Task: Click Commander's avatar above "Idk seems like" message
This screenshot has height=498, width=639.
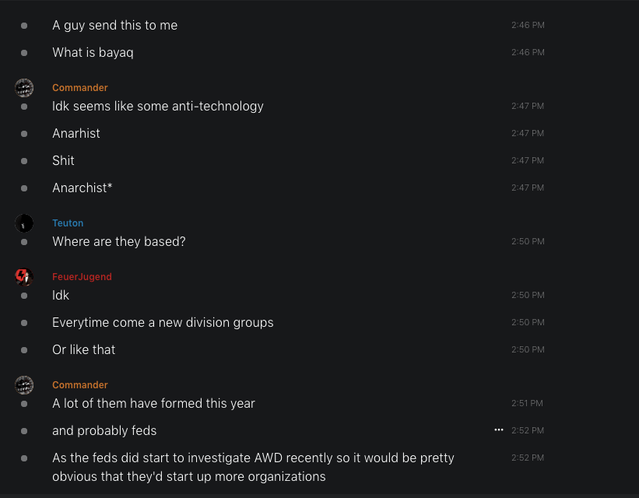Action: [x=24, y=88]
